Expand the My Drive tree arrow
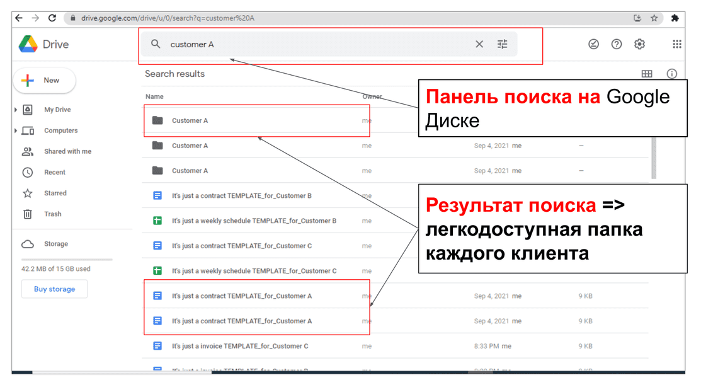The width and height of the screenshot is (718, 392). [16, 110]
